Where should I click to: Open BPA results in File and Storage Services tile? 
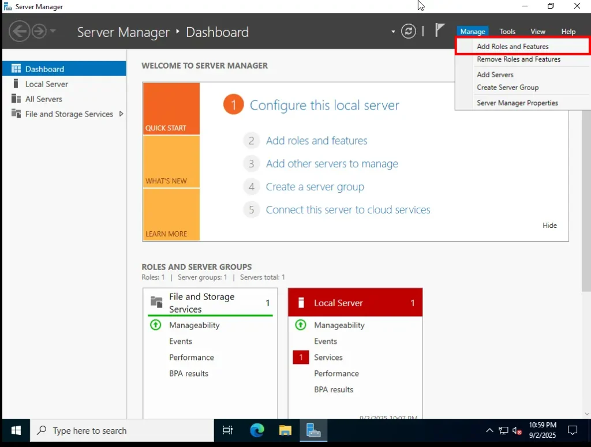point(189,374)
